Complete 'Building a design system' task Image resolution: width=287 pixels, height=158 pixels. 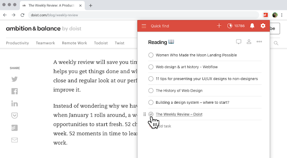click(x=151, y=102)
